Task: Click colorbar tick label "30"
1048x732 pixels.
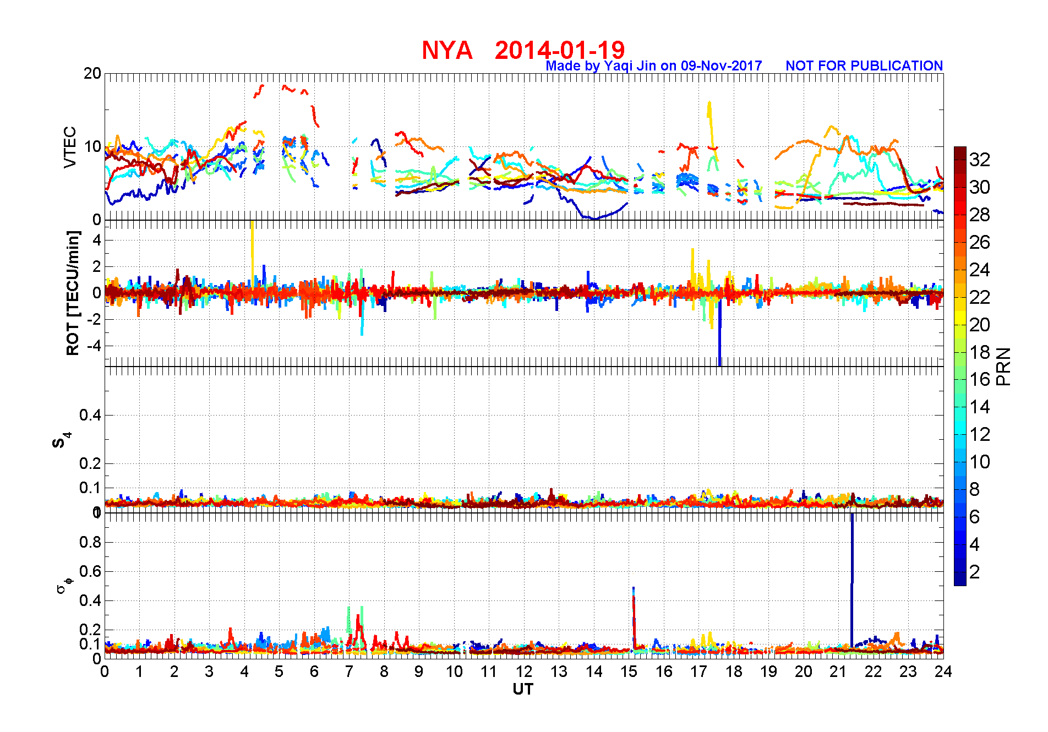Action: tap(980, 187)
